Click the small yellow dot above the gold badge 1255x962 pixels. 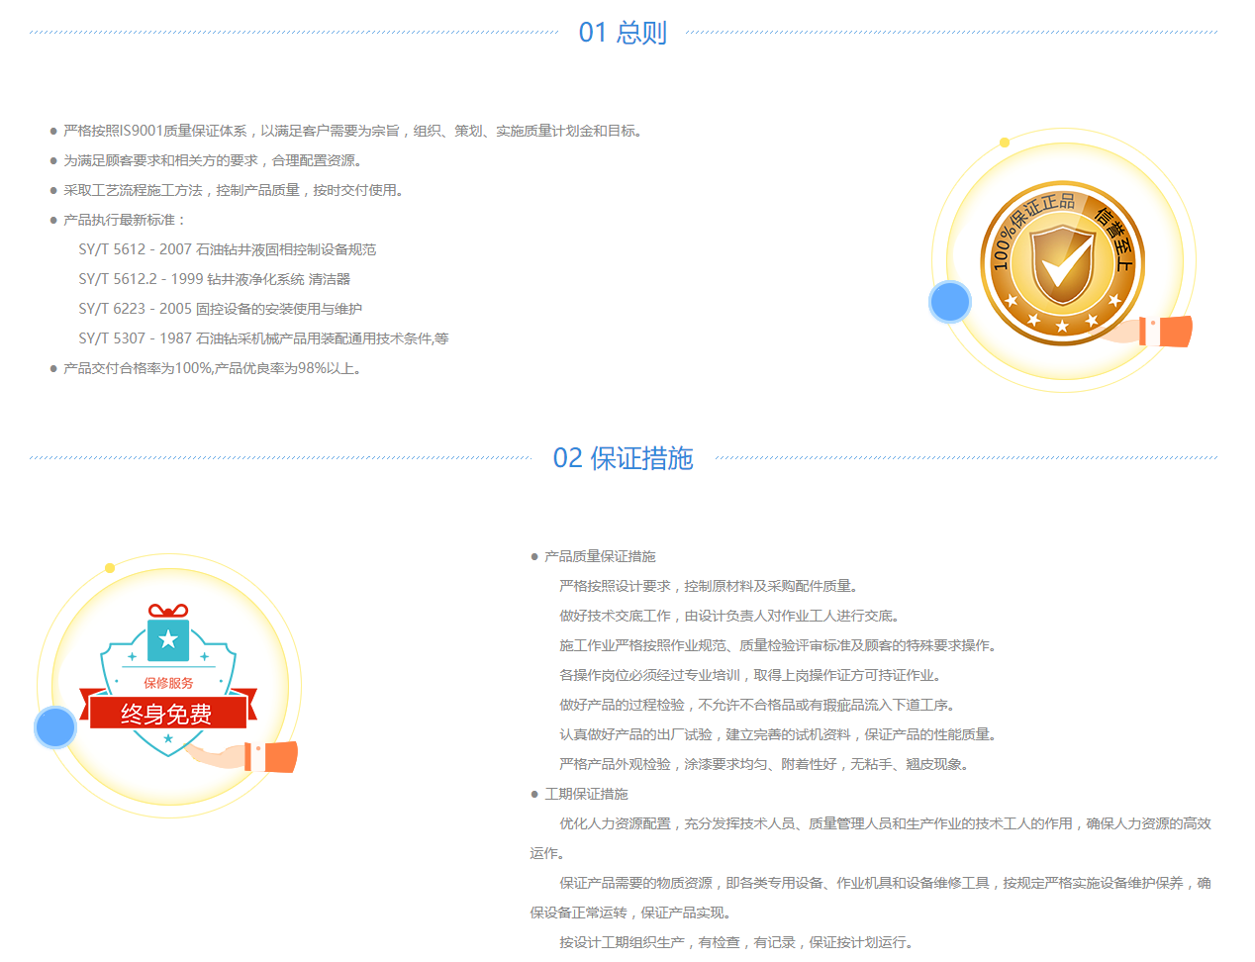1005,143
